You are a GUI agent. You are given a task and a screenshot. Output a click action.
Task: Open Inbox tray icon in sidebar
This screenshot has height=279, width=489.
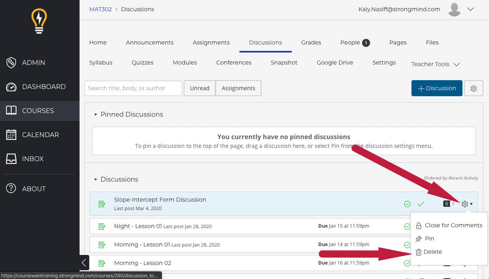pyautogui.click(x=11, y=159)
